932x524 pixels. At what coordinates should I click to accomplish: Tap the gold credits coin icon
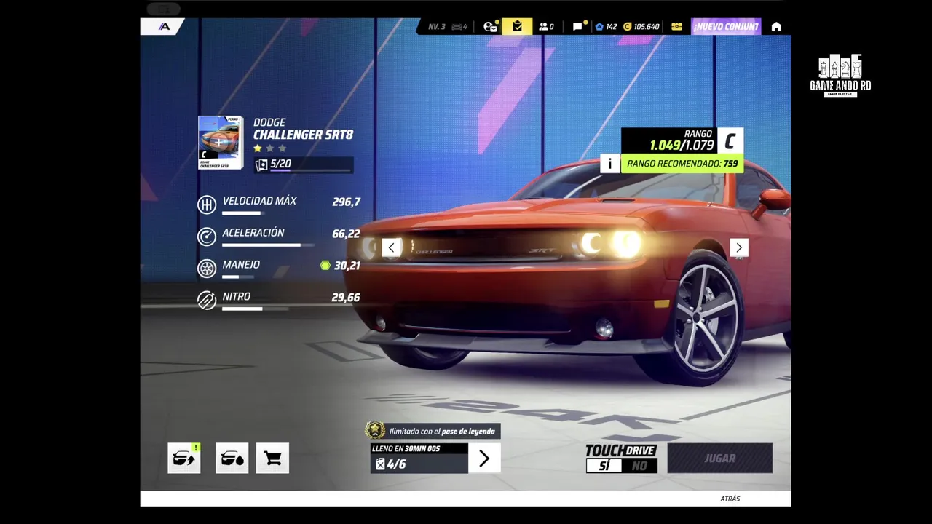(x=627, y=27)
